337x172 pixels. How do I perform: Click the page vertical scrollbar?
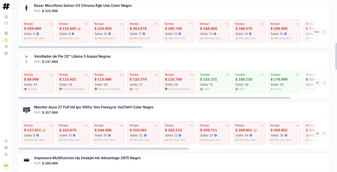tap(336, 56)
